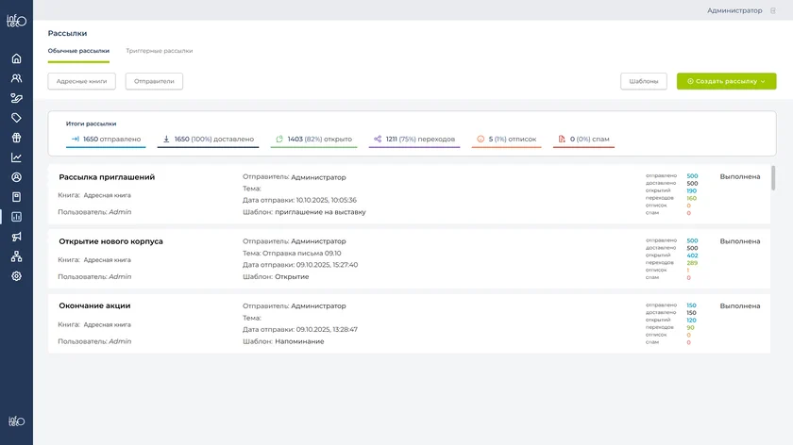
Task: Expand the Создать рассылку dropdown arrow
Action: [x=763, y=81]
